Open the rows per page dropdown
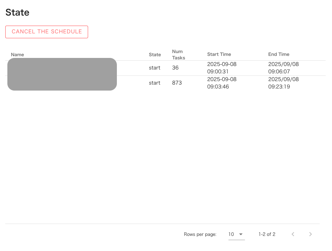Image resolution: width=332 pixels, height=251 pixels. click(236, 234)
